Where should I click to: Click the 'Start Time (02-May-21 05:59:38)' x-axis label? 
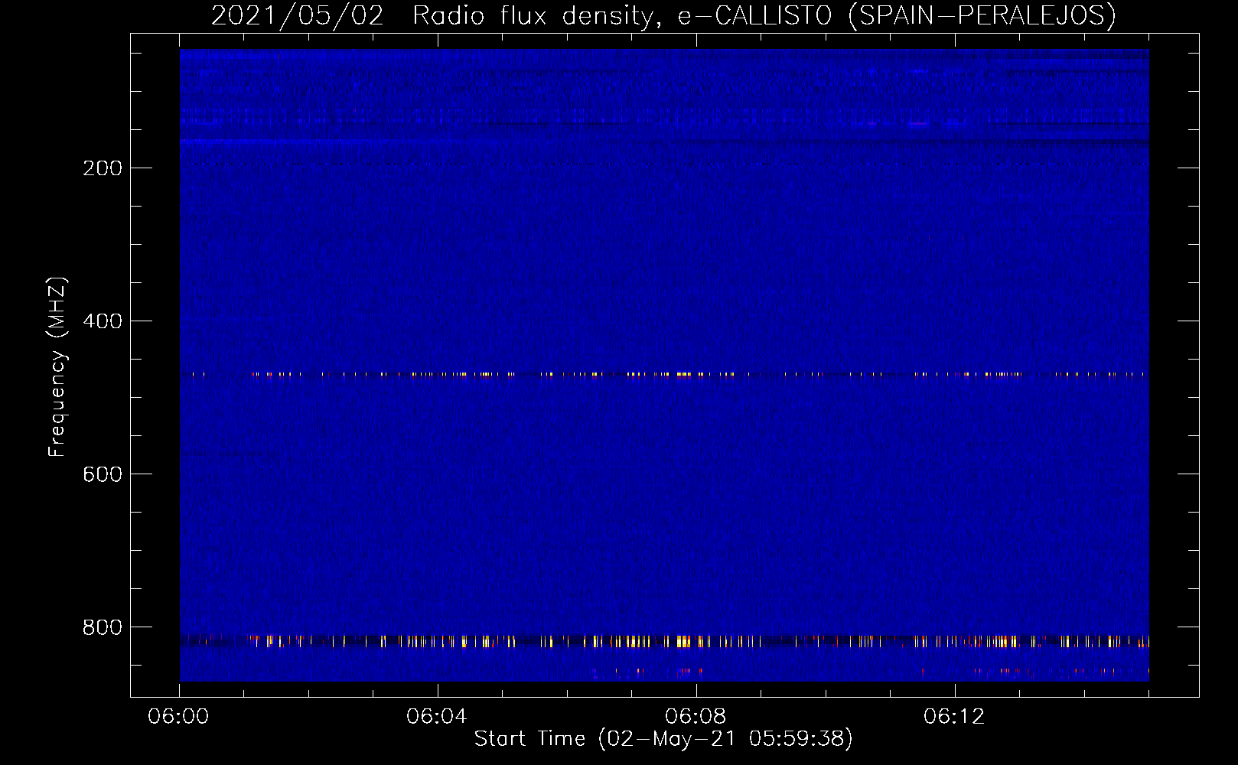point(663,739)
